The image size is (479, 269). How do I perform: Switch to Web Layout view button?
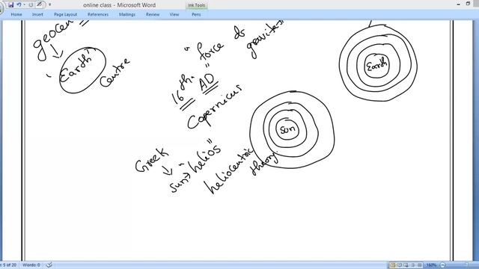coord(406,265)
